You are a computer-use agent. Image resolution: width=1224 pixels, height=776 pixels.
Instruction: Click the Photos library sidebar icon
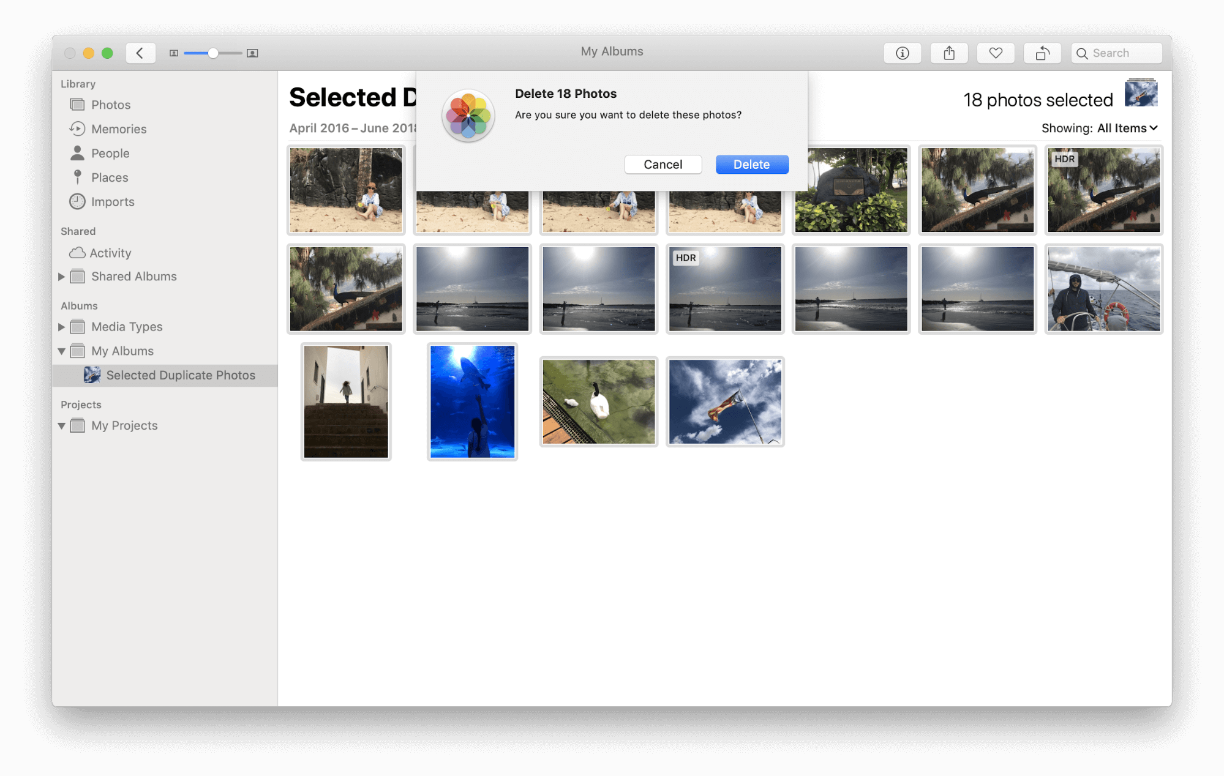click(x=78, y=105)
